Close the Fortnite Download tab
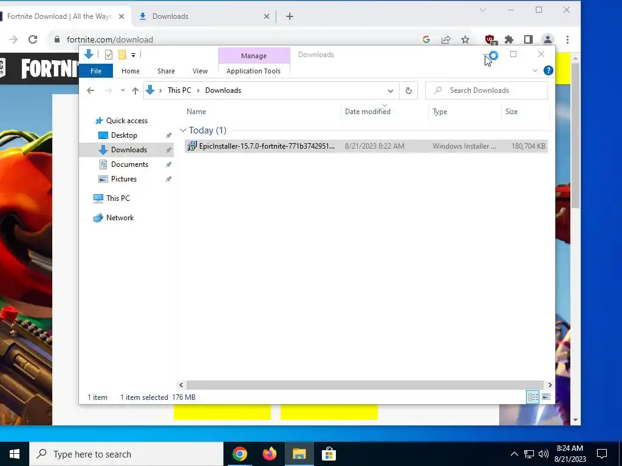 121,16
